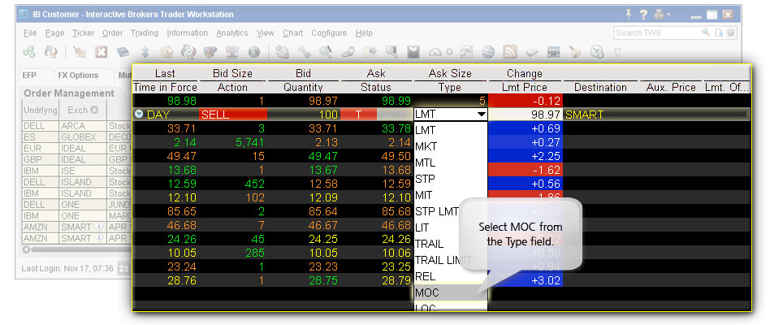Click the Destination column header
The height and width of the screenshot is (325, 770).
tap(600, 88)
